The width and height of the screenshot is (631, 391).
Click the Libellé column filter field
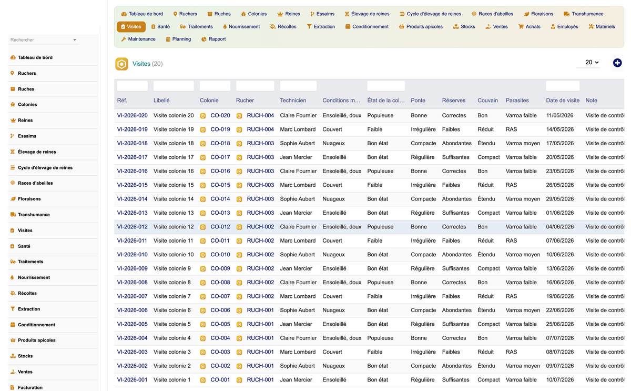(174, 86)
